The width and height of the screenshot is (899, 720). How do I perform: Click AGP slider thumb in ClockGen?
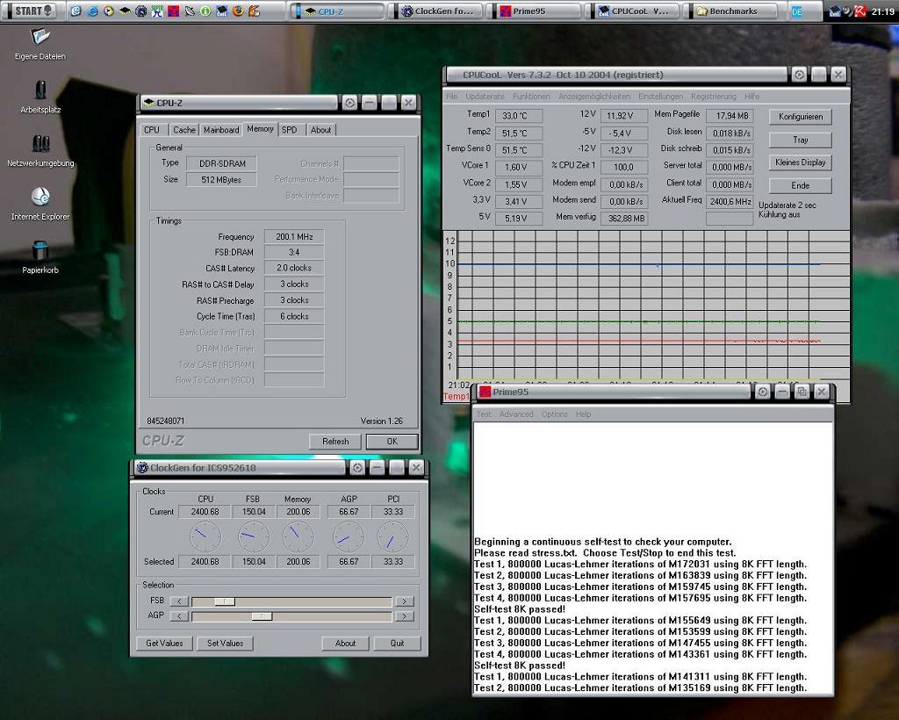pos(262,616)
